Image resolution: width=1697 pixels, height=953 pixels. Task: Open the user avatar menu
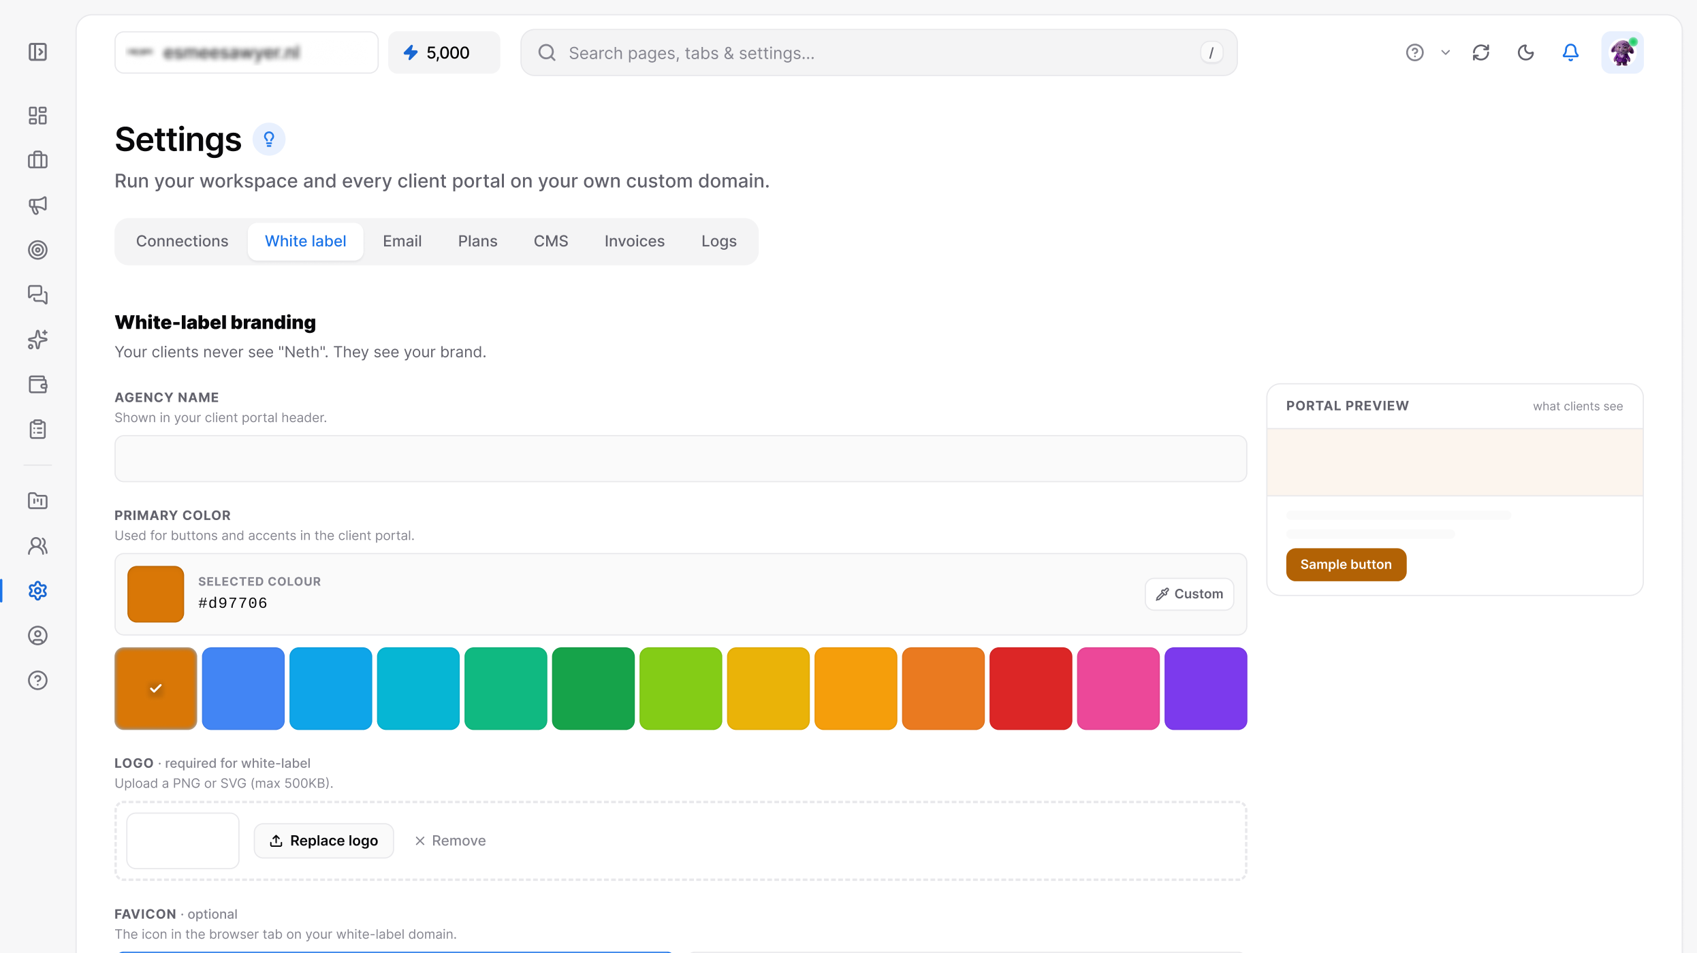(1623, 52)
